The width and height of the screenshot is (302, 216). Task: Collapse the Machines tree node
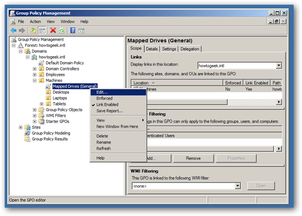coord(34,81)
